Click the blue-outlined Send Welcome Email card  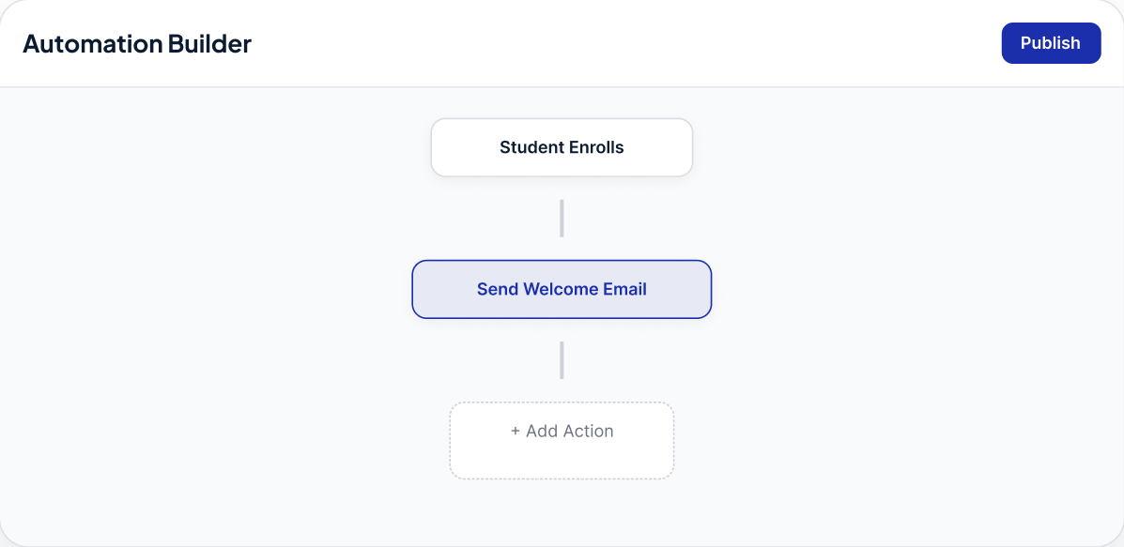pos(562,289)
